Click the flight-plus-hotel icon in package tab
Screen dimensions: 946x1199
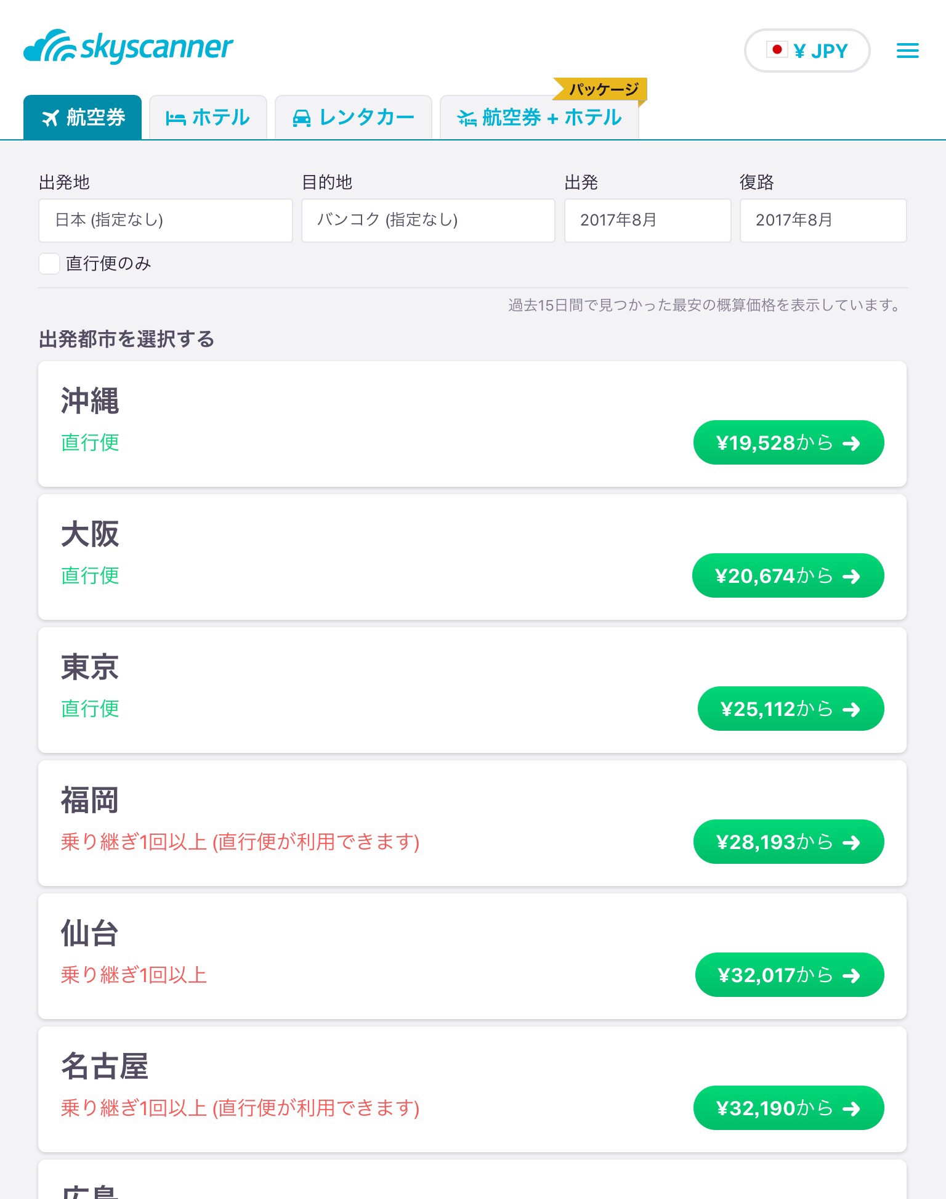(466, 118)
